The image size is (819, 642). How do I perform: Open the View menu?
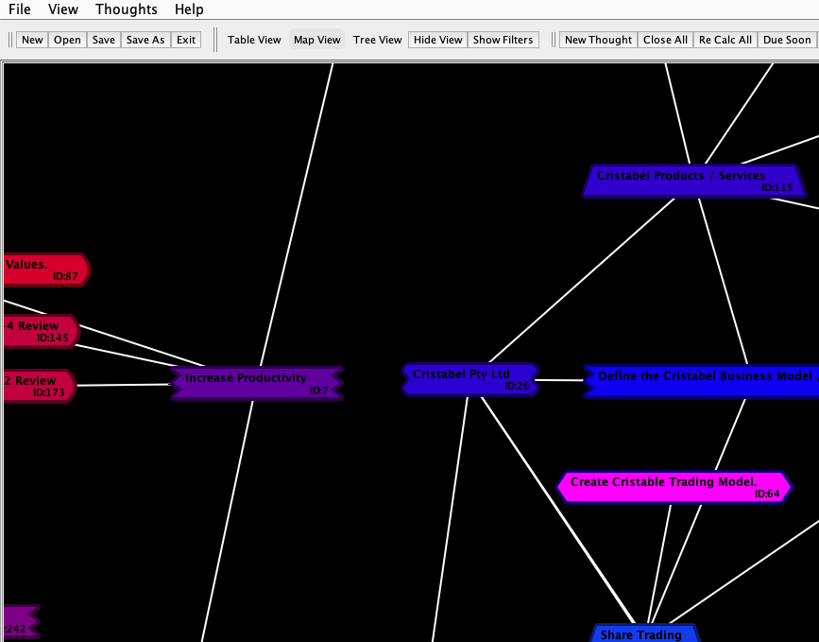(x=62, y=9)
